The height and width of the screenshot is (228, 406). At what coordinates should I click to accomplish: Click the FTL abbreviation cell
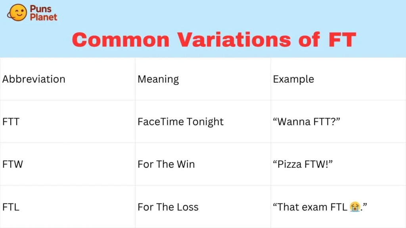click(11, 207)
